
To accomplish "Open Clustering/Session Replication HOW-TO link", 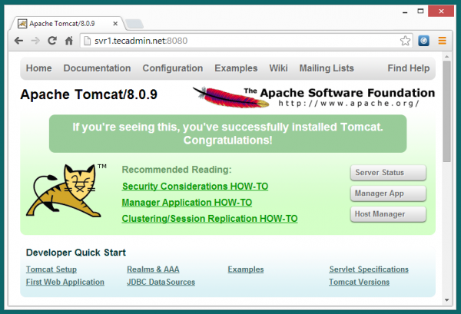I will click(x=209, y=219).
